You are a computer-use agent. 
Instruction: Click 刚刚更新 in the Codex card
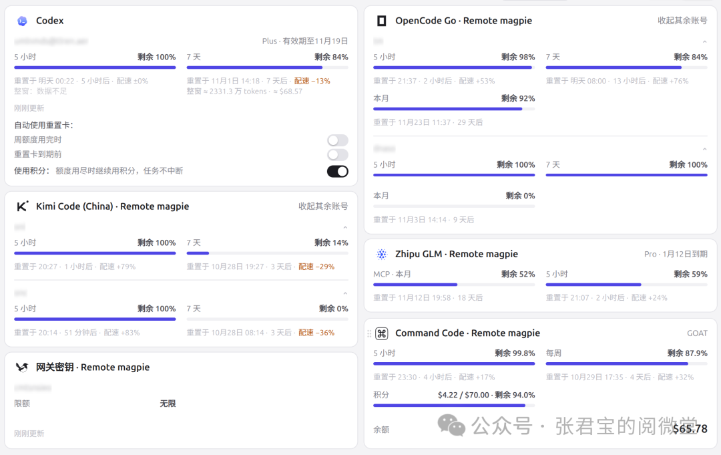(x=29, y=108)
